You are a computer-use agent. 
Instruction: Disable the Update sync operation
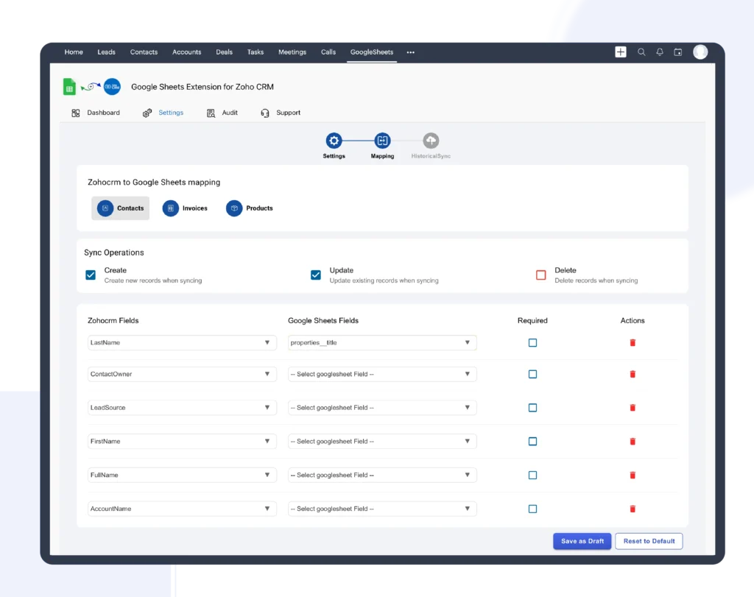315,275
